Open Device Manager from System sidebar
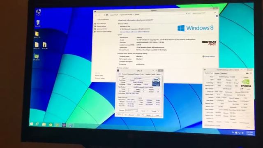263x148 pixels. click(x=102, y=24)
